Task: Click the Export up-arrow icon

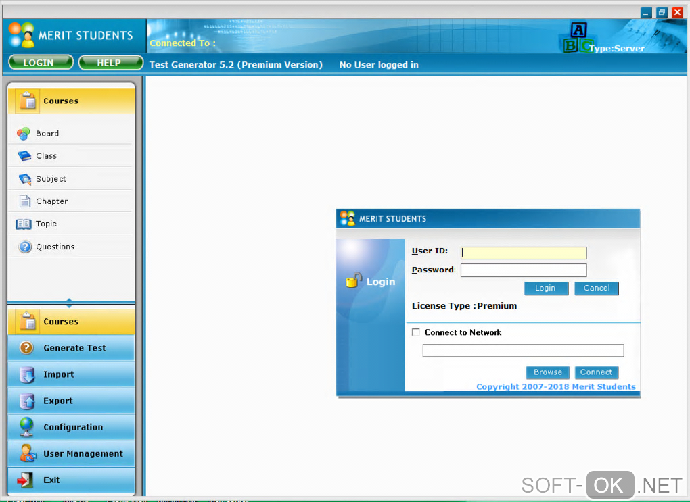Action: tap(27, 401)
